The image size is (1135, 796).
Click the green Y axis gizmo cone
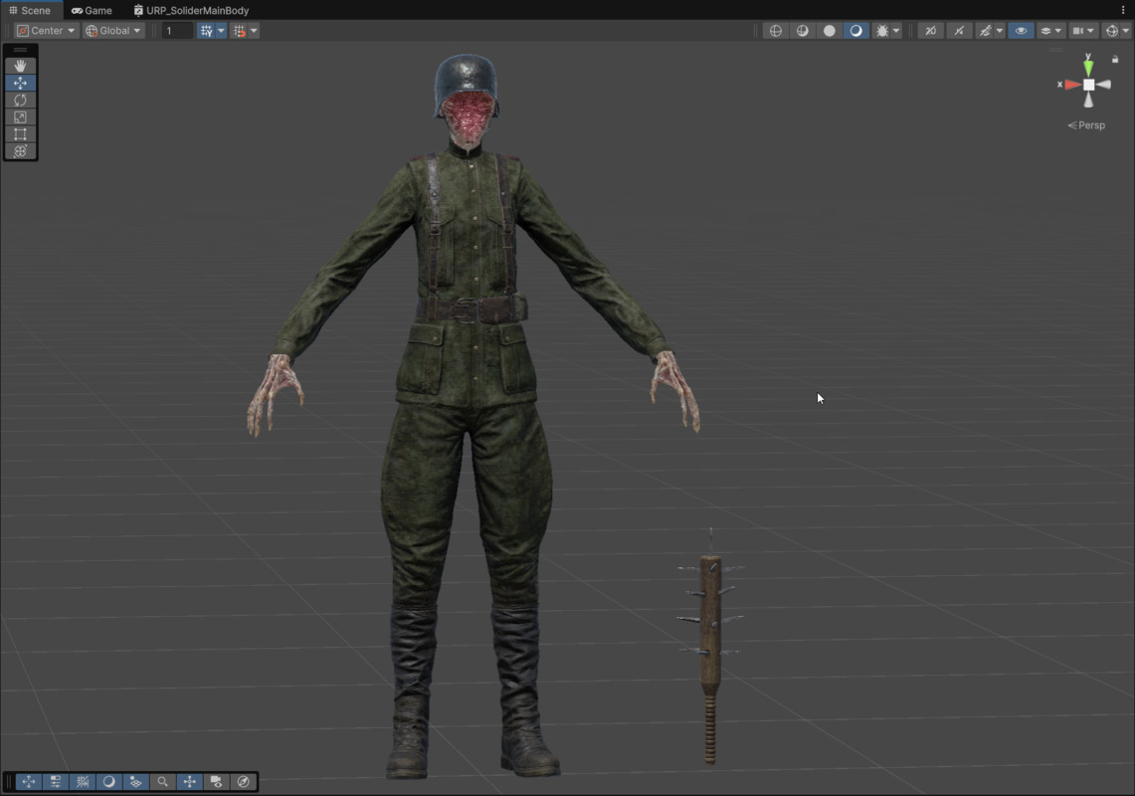pos(1088,69)
